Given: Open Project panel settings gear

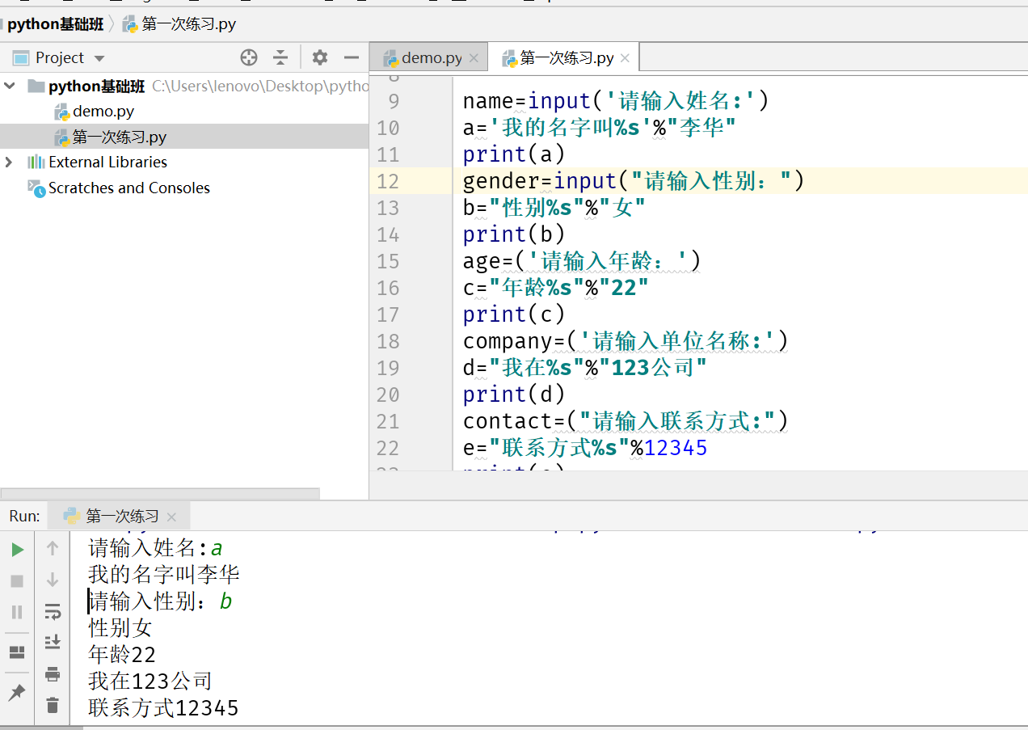Looking at the screenshot, I should tap(320, 57).
